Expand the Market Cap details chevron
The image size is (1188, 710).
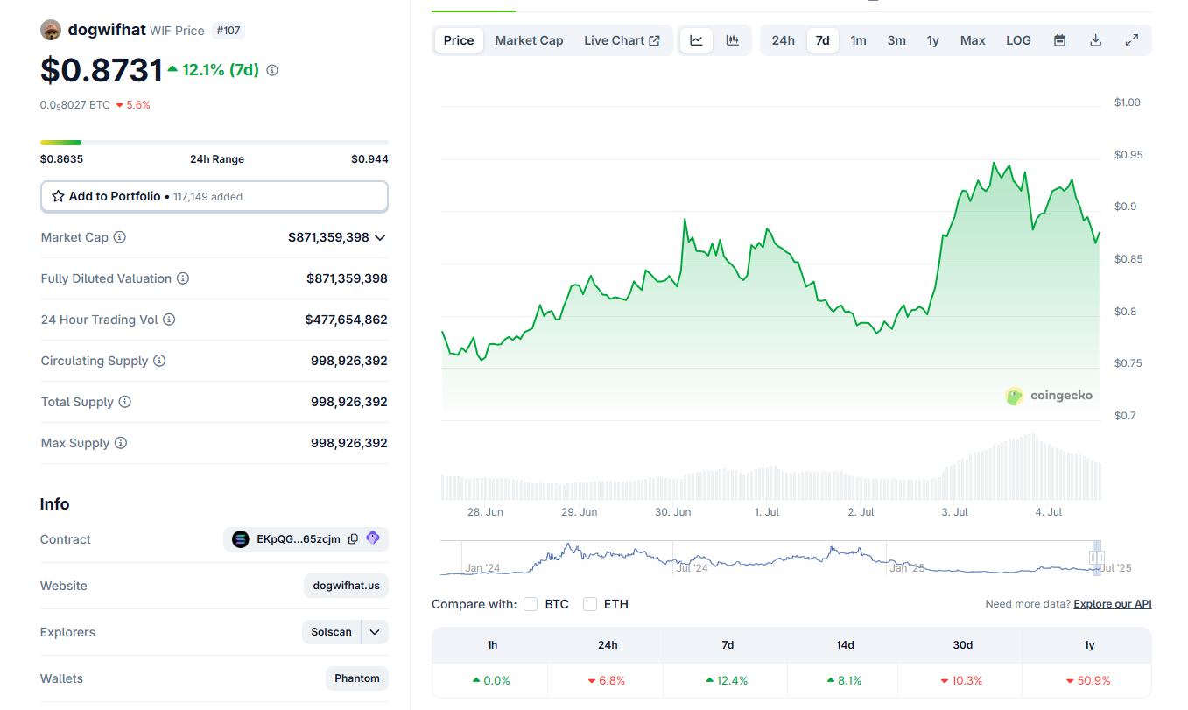coord(380,237)
